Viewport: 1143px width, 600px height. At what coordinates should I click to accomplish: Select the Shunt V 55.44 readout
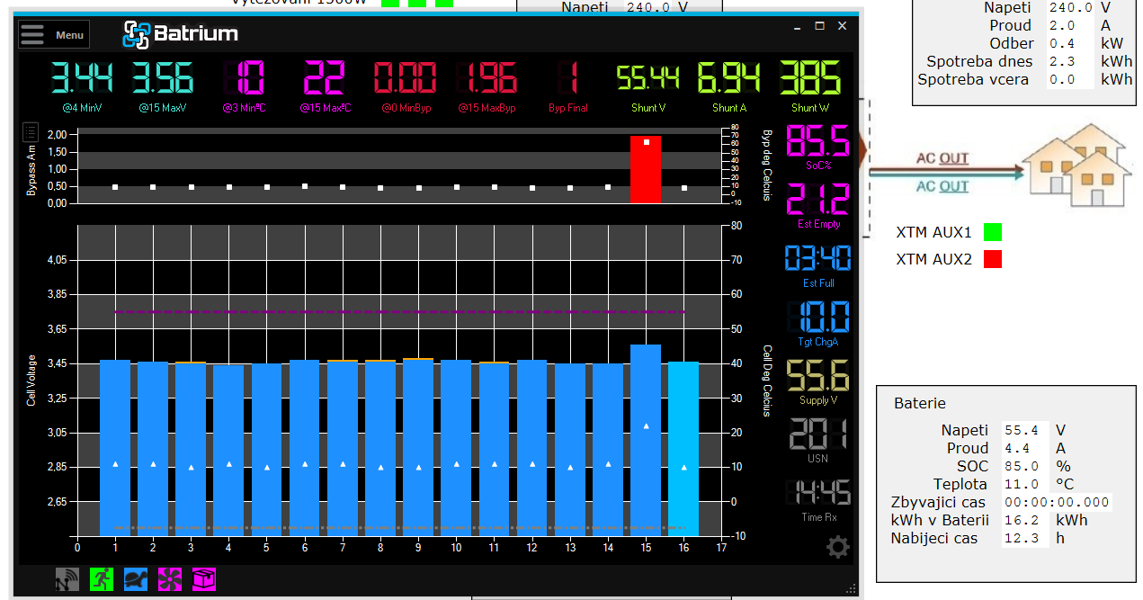point(647,78)
